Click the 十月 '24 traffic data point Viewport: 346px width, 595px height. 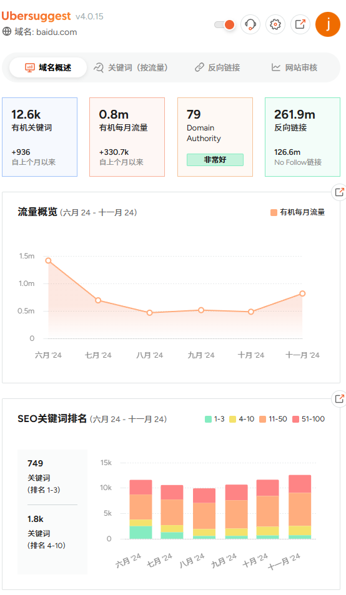pos(251,312)
